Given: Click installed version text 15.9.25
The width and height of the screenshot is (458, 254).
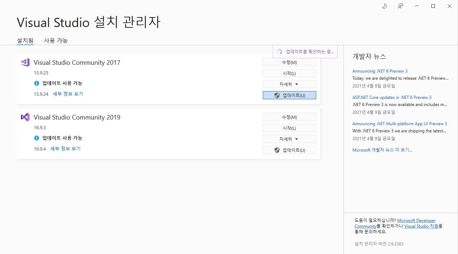Looking at the screenshot, I should point(41,73).
